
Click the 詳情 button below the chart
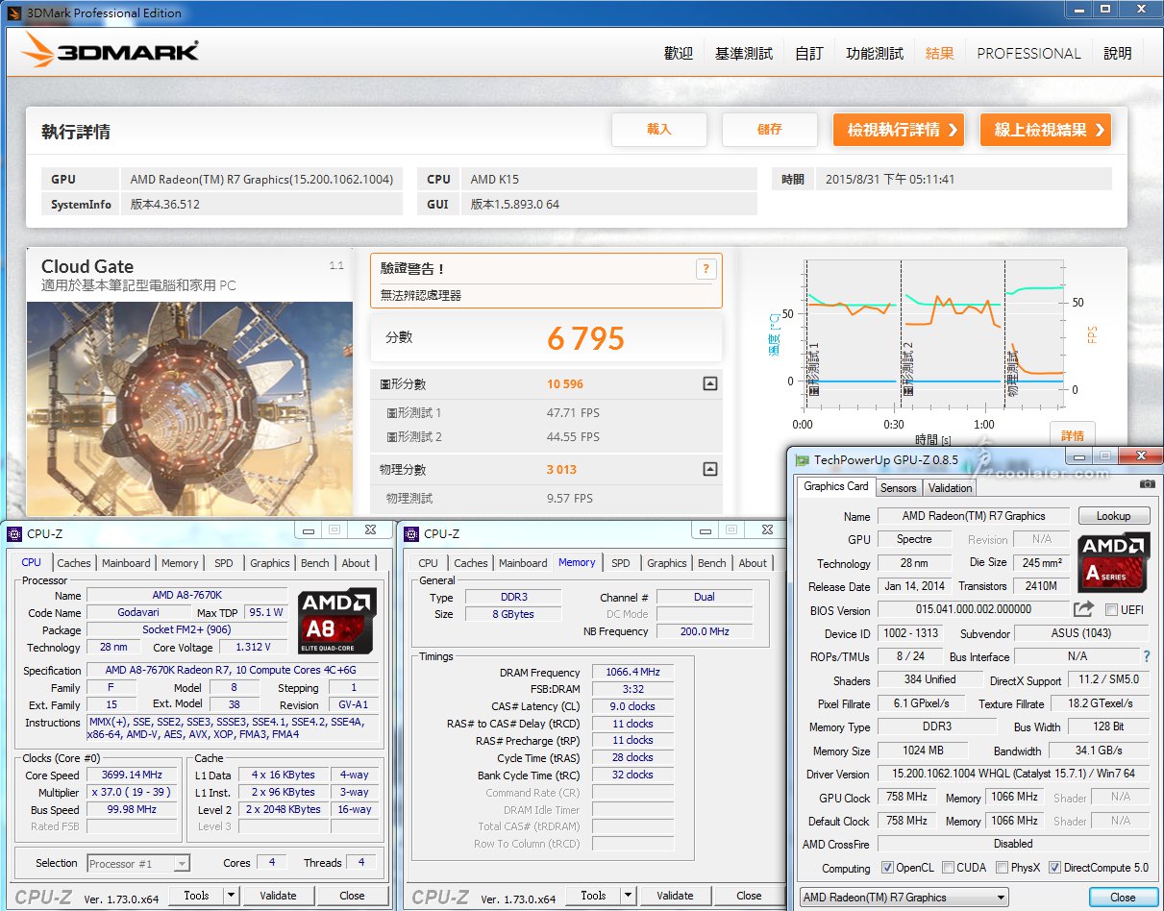pos(1073,435)
